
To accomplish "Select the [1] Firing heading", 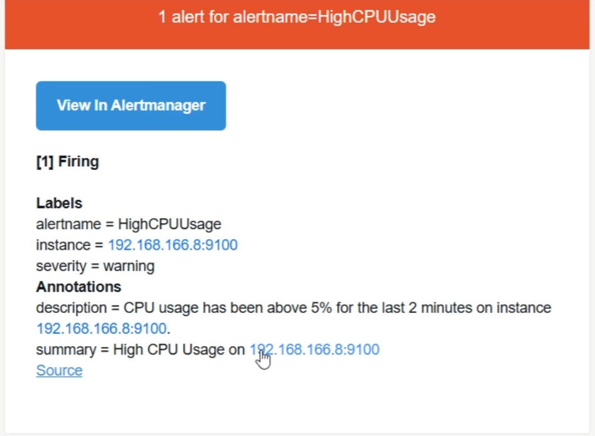I will (68, 161).
